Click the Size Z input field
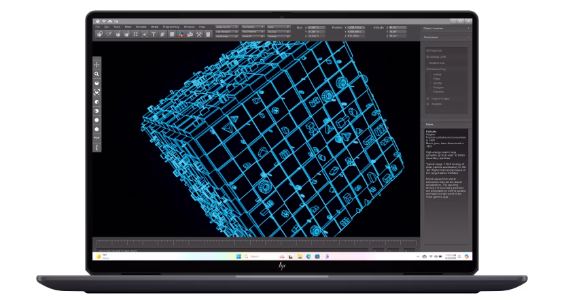Screen dimensions: 564x306 point(317,36)
